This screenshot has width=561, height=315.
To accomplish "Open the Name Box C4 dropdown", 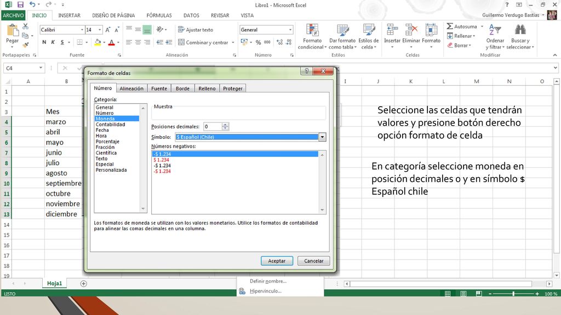I will pyautogui.click(x=41, y=68).
